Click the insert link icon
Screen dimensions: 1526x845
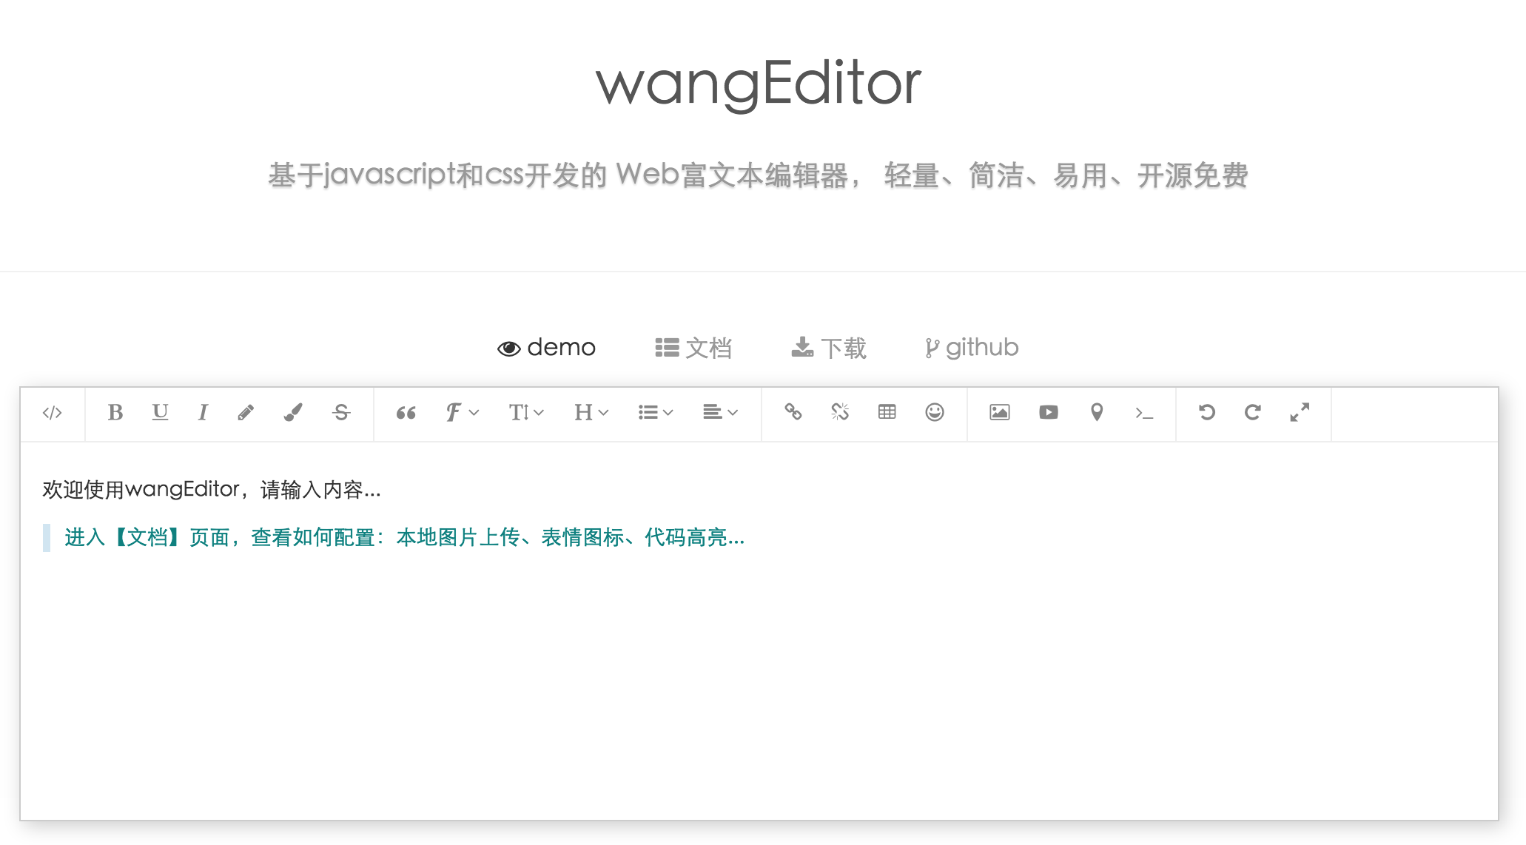point(793,412)
